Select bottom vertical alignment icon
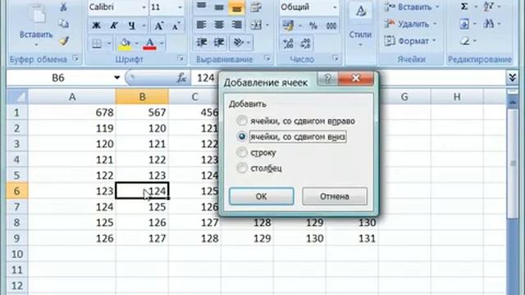Viewport: 525px width, 295px height. pos(237,7)
